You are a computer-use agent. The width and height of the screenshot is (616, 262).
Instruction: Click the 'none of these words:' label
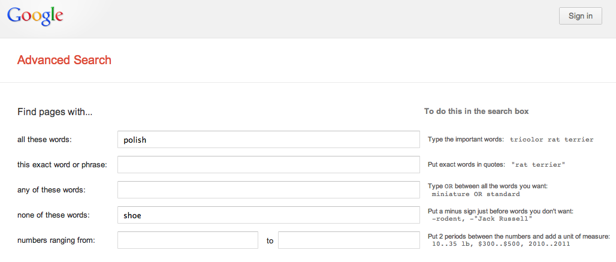53,215
